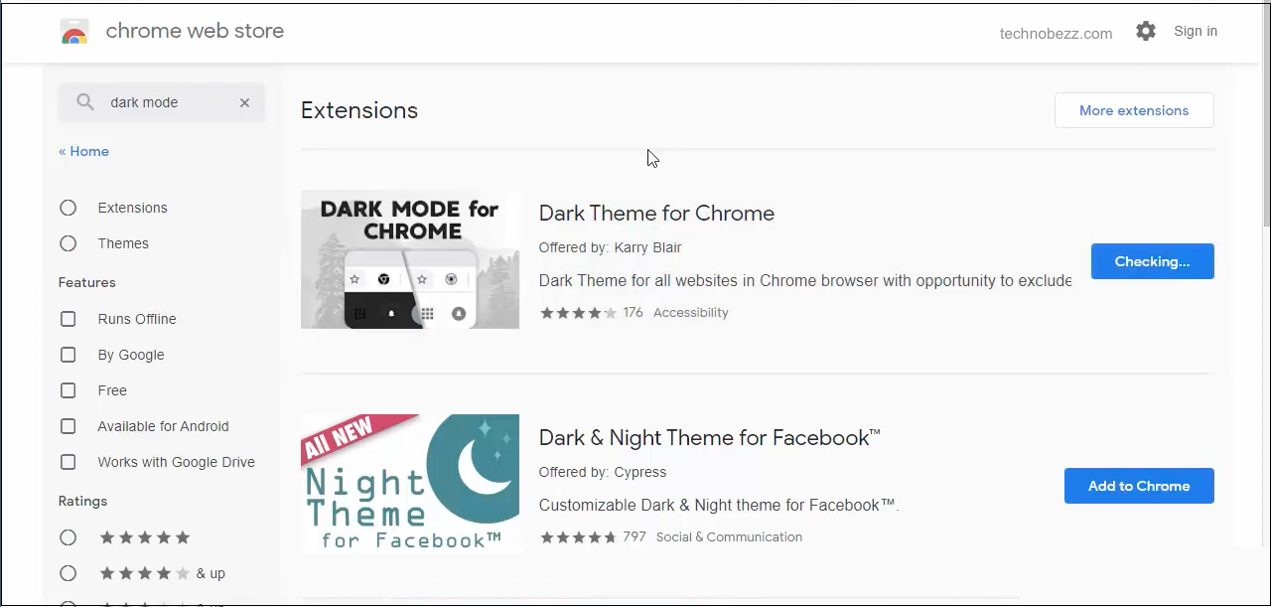Enable the Runs Offline checkbox
Image resolution: width=1271 pixels, height=607 pixels.
[x=68, y=319]
